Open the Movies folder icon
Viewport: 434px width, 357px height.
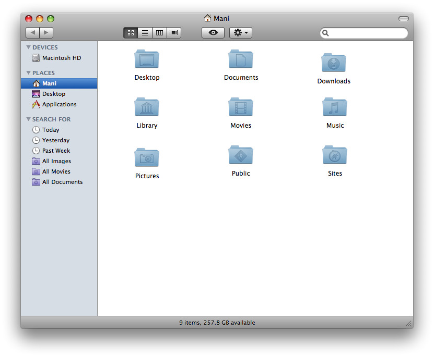[x=241, y=107]
